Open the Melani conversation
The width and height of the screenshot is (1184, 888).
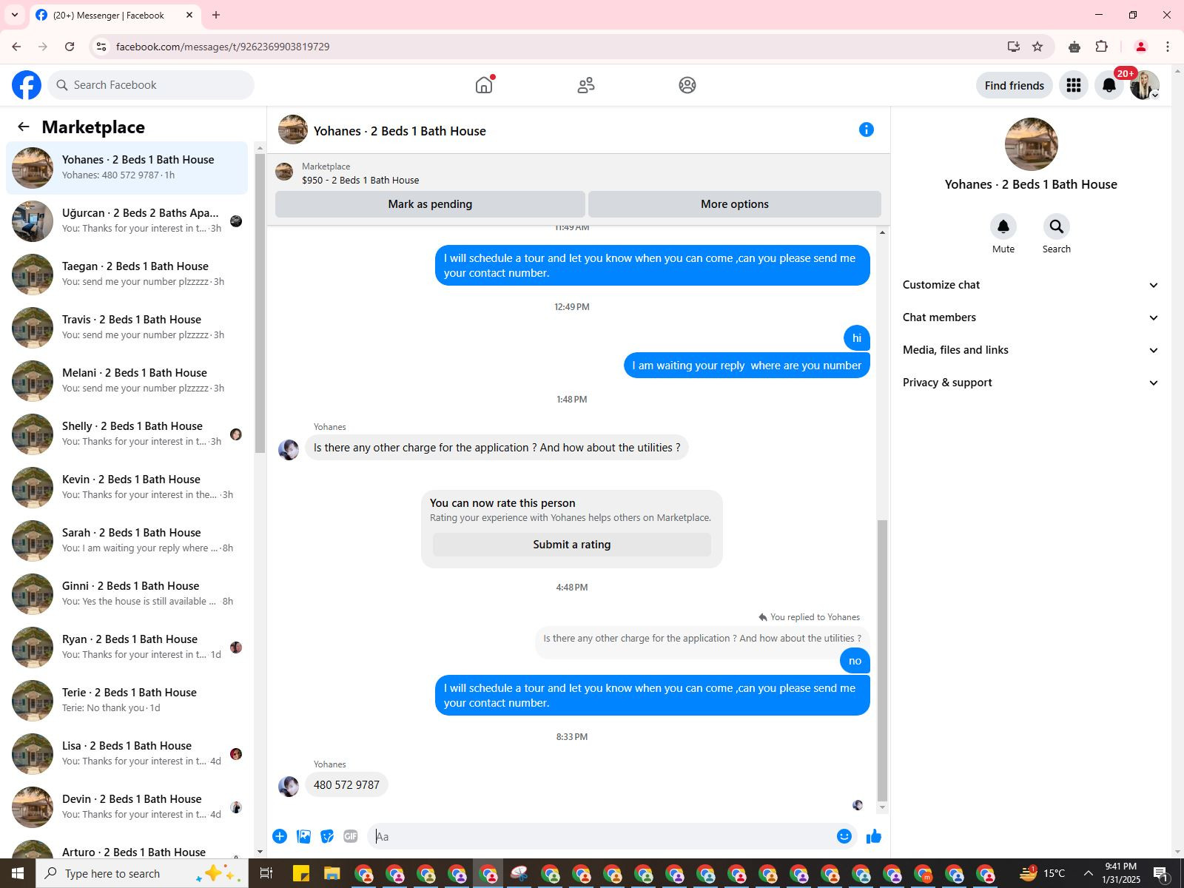point(127,381)
